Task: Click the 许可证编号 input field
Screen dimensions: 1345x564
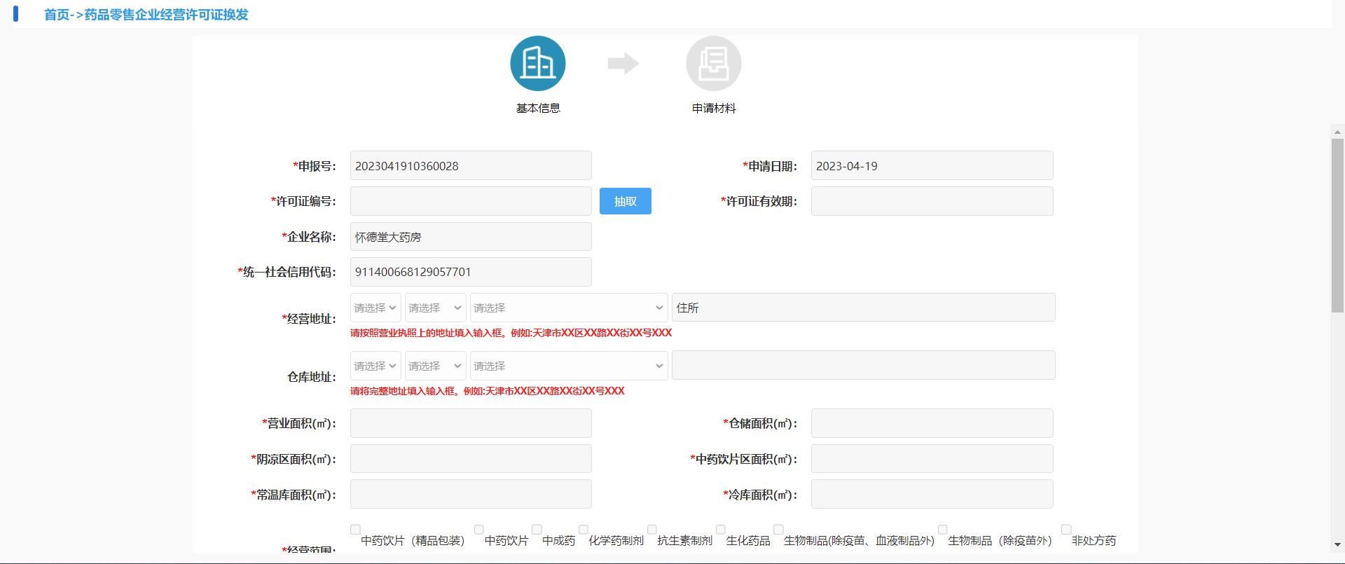Action: point(471,201)
